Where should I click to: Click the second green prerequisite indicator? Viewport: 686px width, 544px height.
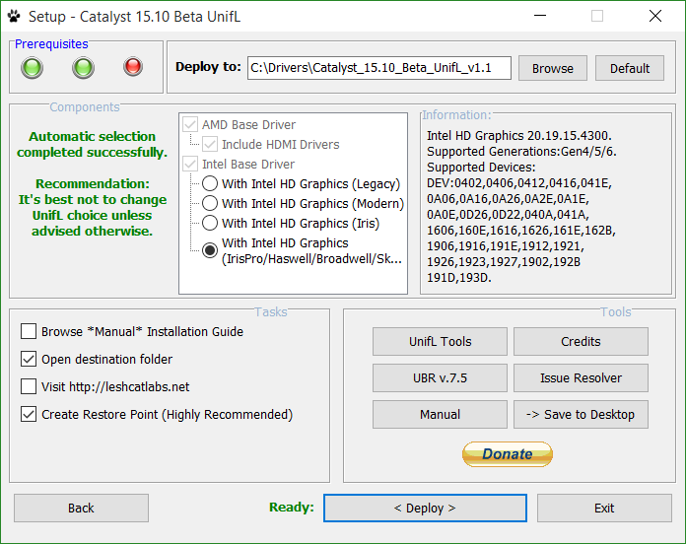83,68
